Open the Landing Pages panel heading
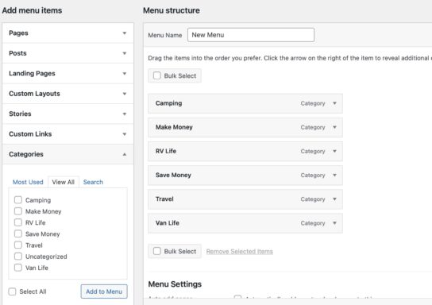Image resolution: width=432 pixels, height=305 pixels. click(67, 74)
